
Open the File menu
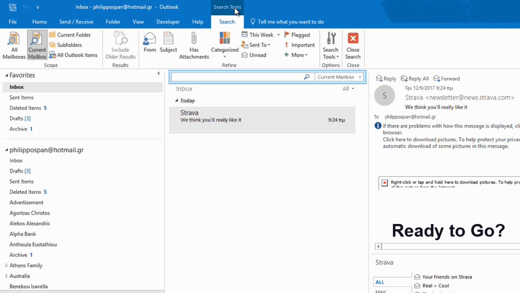tap(13, 21)
